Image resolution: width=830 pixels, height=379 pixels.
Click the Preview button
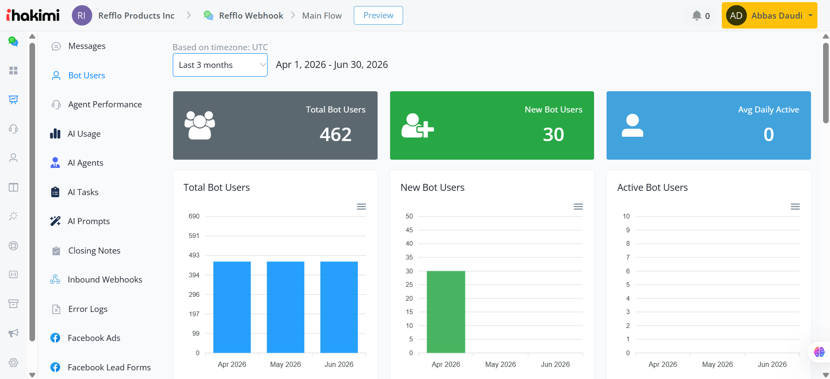point(378,16)
